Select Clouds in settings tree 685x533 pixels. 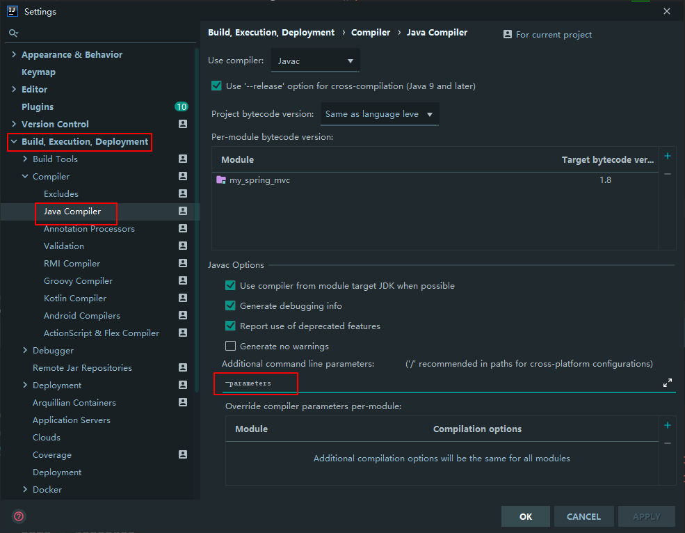47,437
